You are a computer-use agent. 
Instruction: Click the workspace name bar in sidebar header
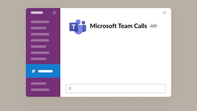coord(37,13)
